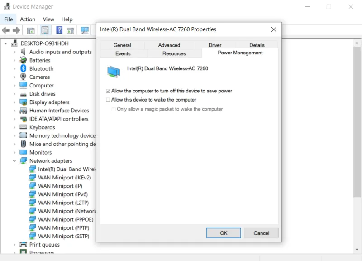Click the Disk drives icon
The image size is (362, 261).
[23, 94]
